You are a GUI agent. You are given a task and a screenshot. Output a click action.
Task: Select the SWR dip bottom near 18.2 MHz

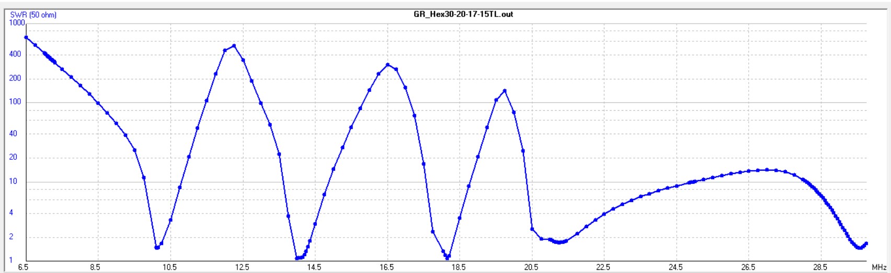click(x=448, y=257)
